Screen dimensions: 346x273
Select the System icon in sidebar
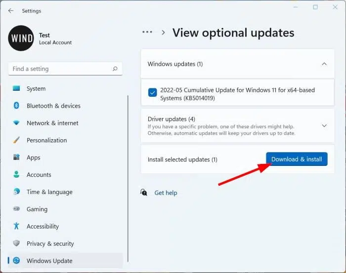tap(16, 88)
